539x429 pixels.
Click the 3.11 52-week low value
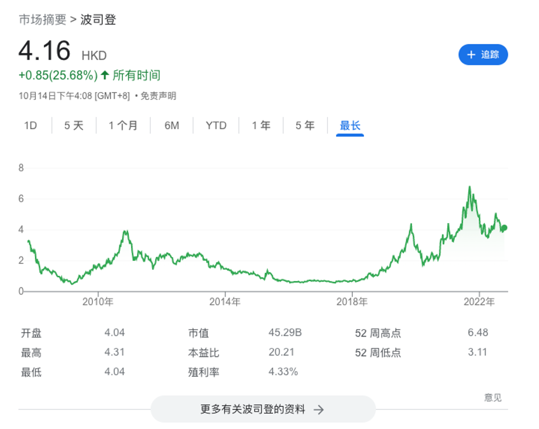pos(477,352)
